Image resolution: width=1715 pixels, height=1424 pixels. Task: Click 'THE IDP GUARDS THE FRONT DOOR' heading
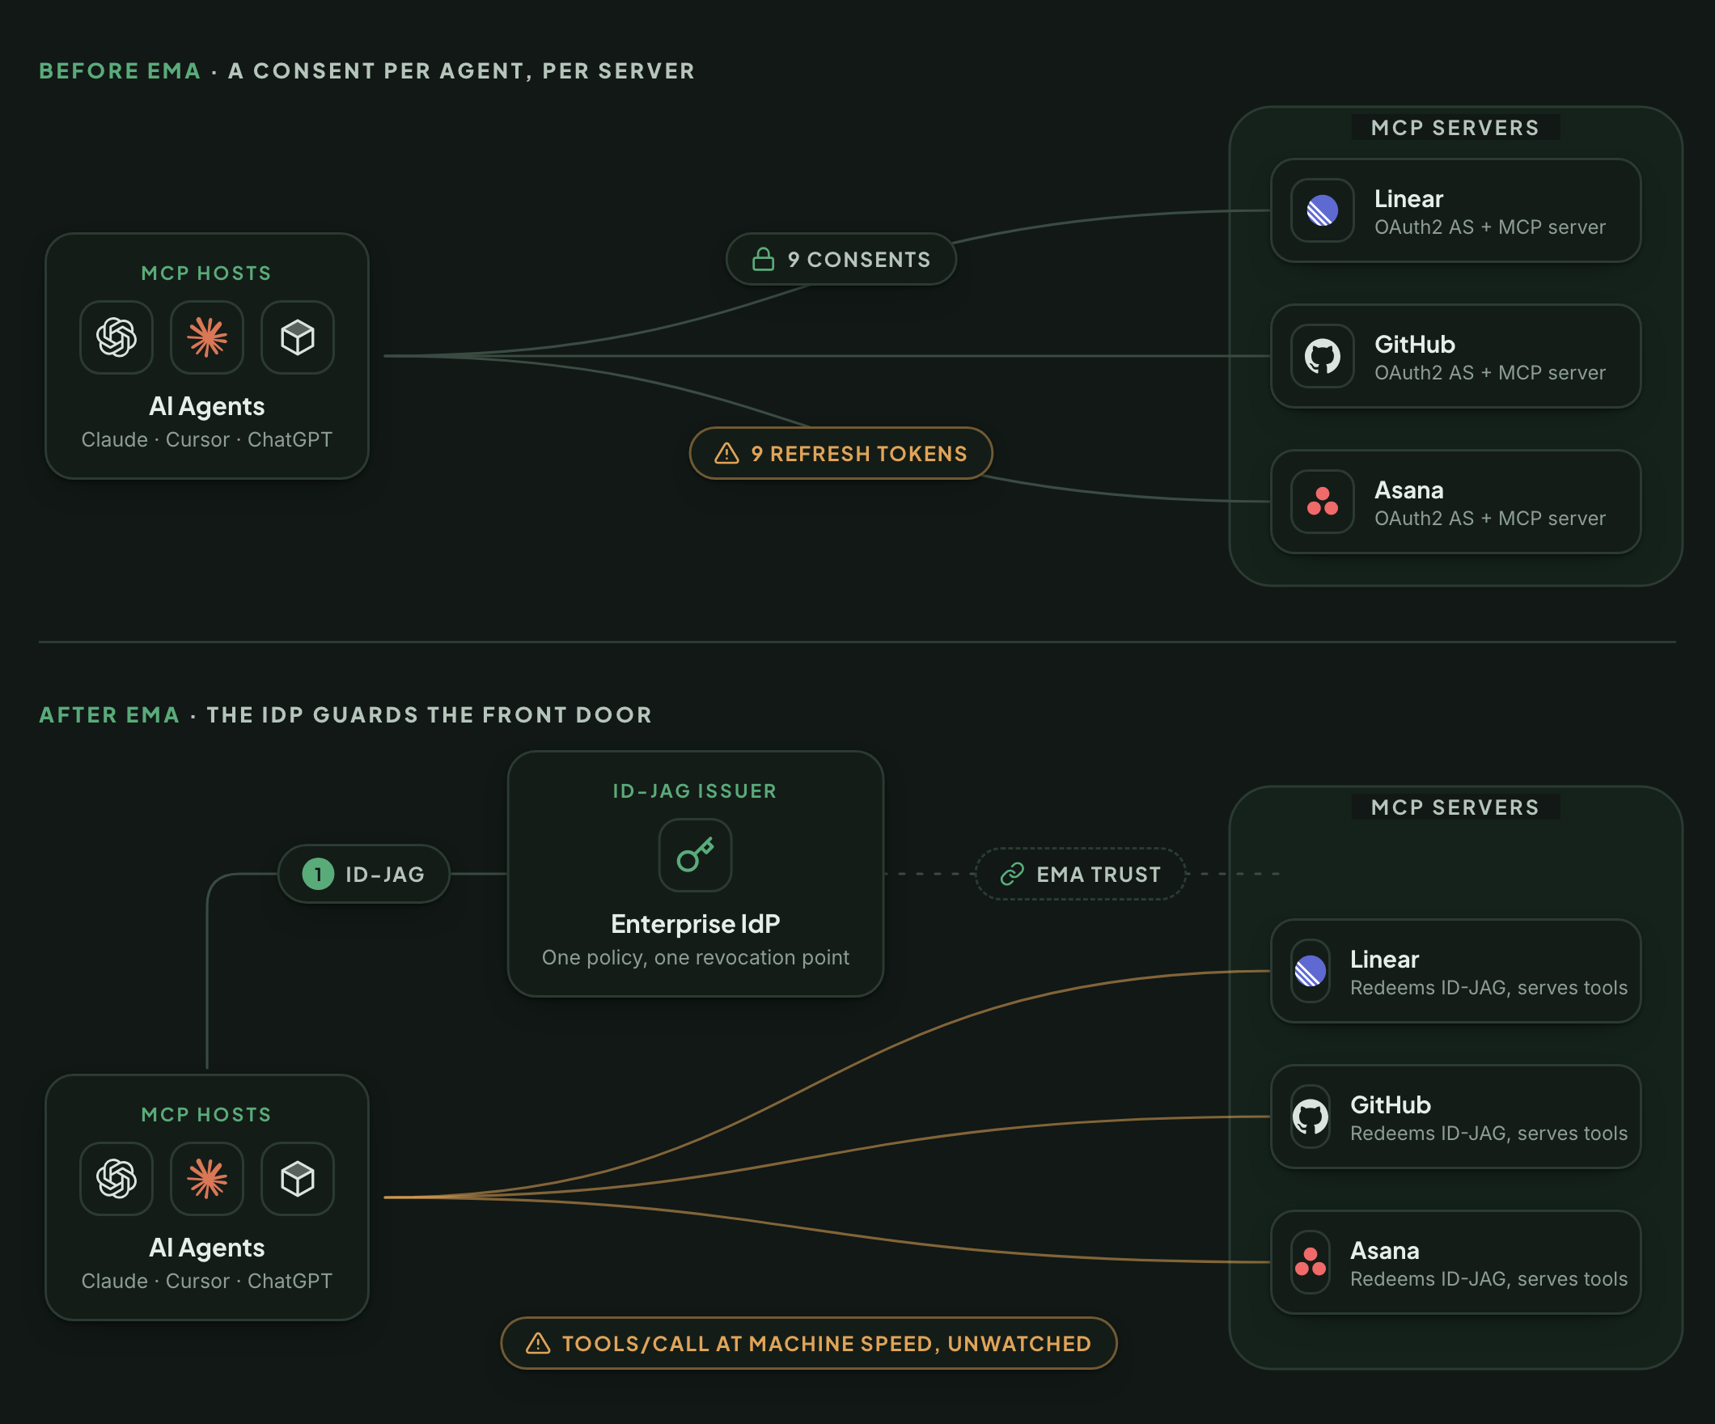point(429,715)
